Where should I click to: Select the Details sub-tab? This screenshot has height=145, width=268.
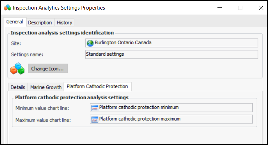[x=18, y=87]
